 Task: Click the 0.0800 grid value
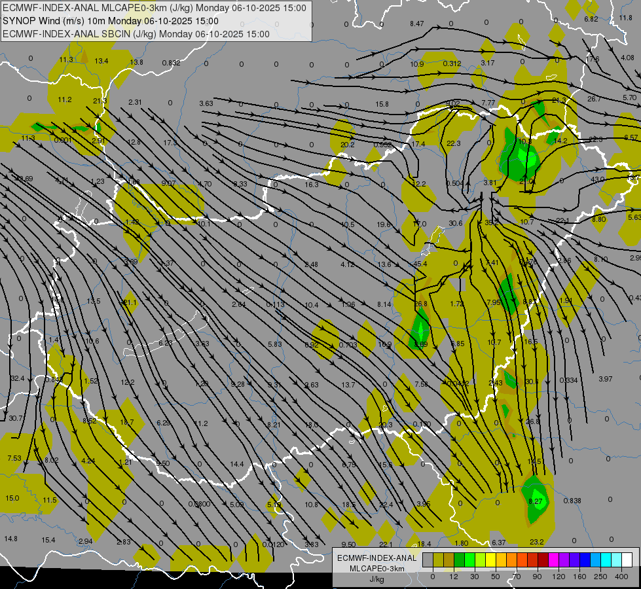199,504
